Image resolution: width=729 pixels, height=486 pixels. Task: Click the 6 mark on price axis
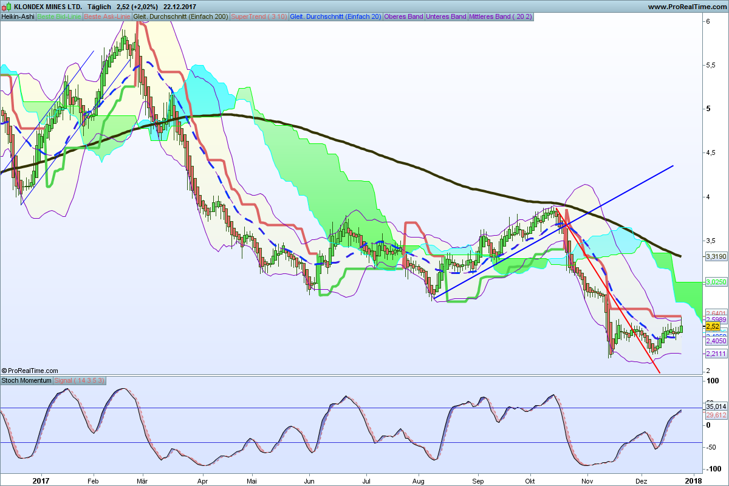(708, 21)
